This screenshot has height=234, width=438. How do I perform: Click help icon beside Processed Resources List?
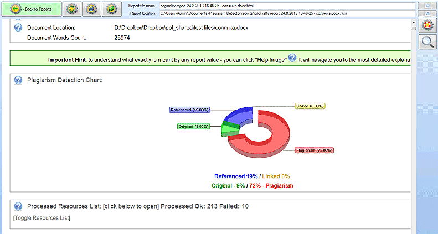[x=18, y=206]
